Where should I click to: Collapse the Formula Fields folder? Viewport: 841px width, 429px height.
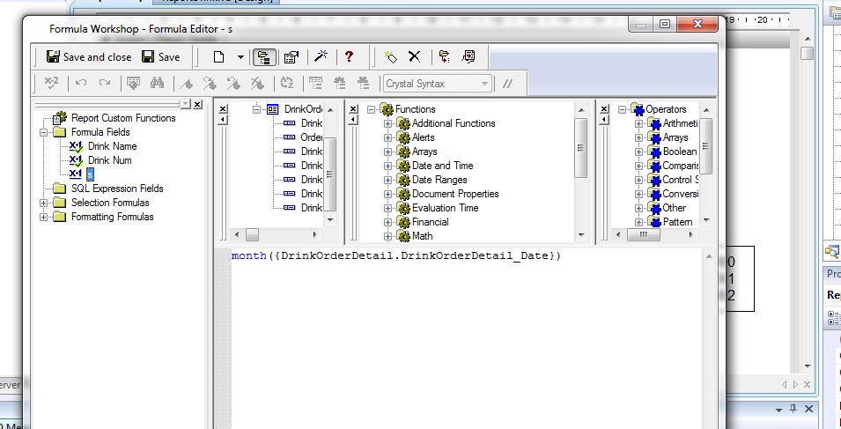[44, 132]
